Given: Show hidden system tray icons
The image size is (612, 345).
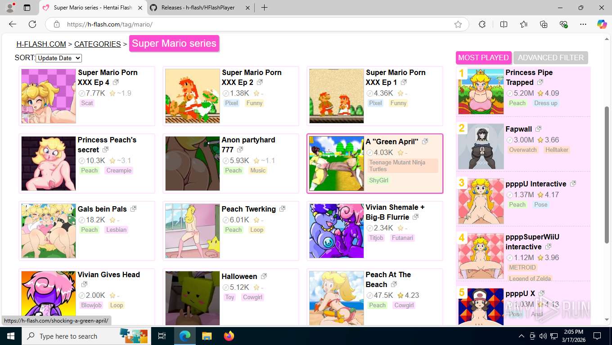Looking at the screenshot, I should point(522,336).
